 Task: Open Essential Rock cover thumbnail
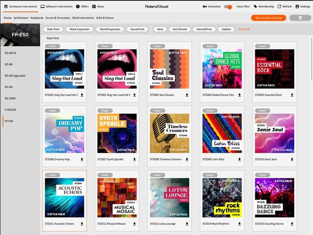point(275,69)
